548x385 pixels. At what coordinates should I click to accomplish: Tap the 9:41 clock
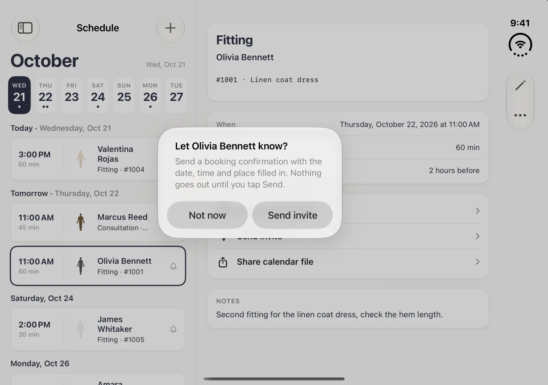tap(520, 23)
